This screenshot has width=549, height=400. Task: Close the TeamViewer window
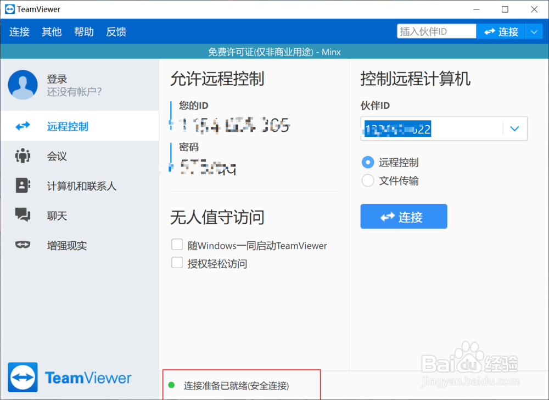[534, 9]
